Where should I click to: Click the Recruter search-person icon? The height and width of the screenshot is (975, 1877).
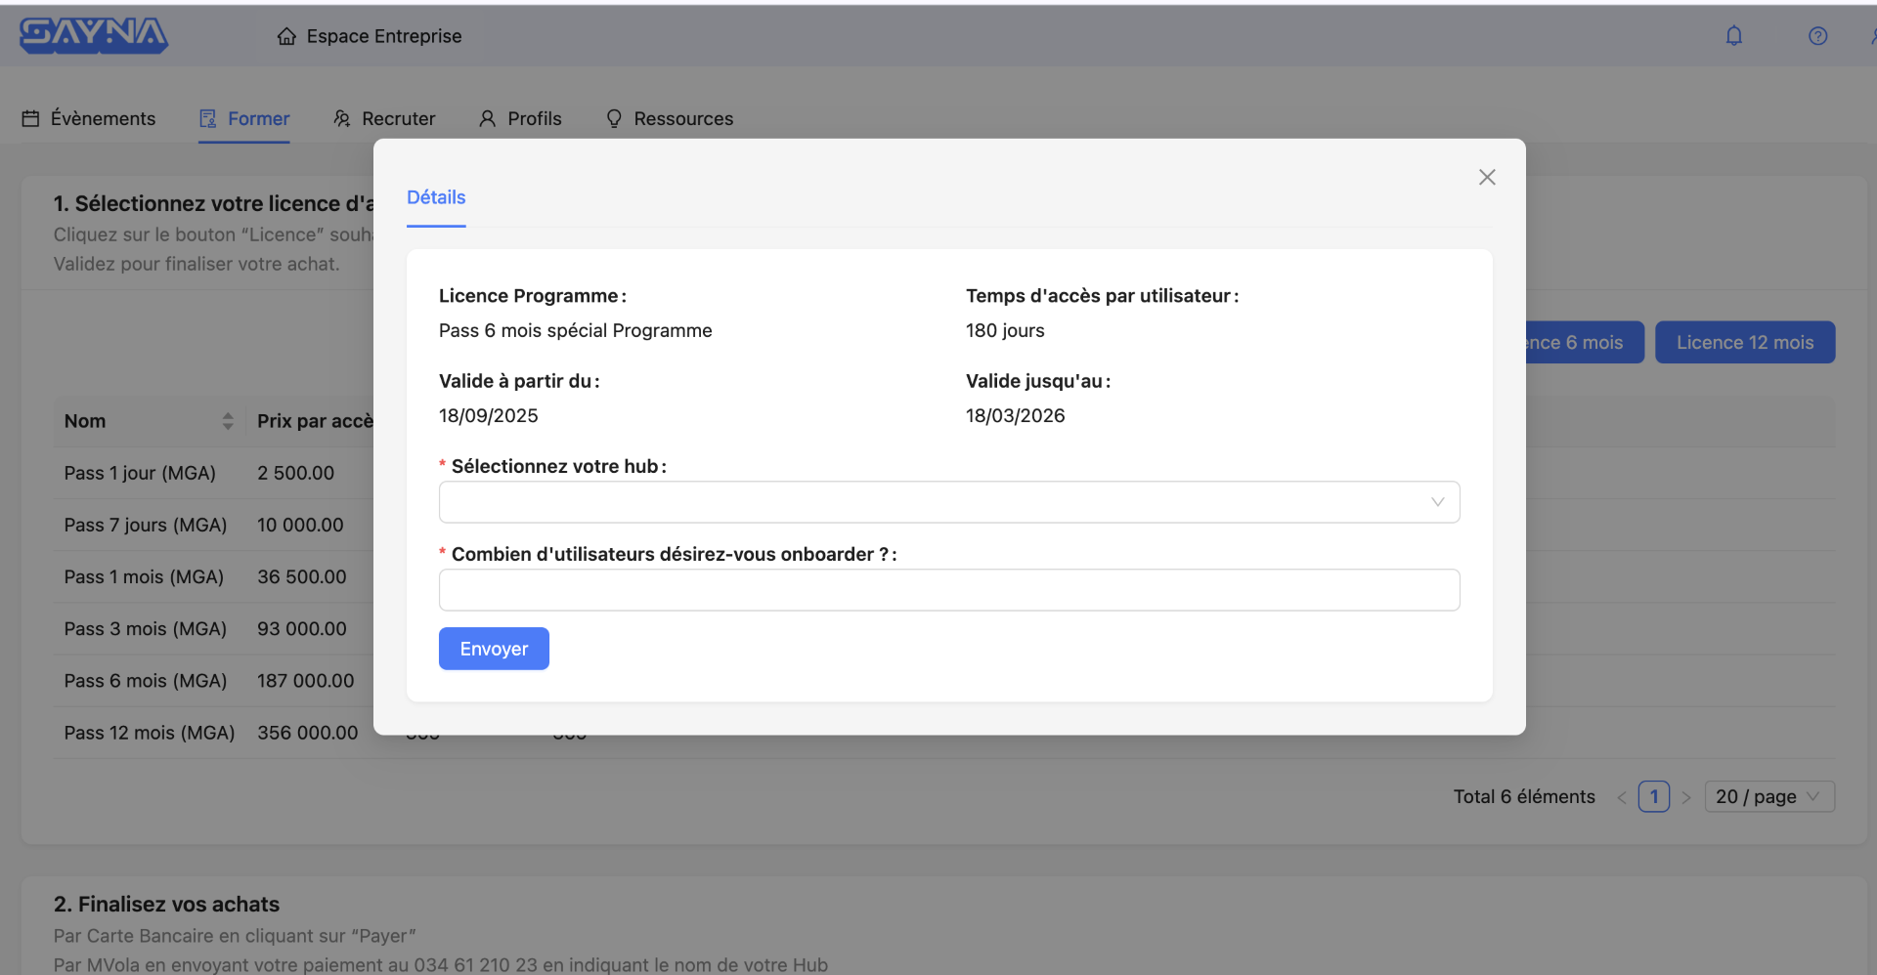tap(342, 118)
